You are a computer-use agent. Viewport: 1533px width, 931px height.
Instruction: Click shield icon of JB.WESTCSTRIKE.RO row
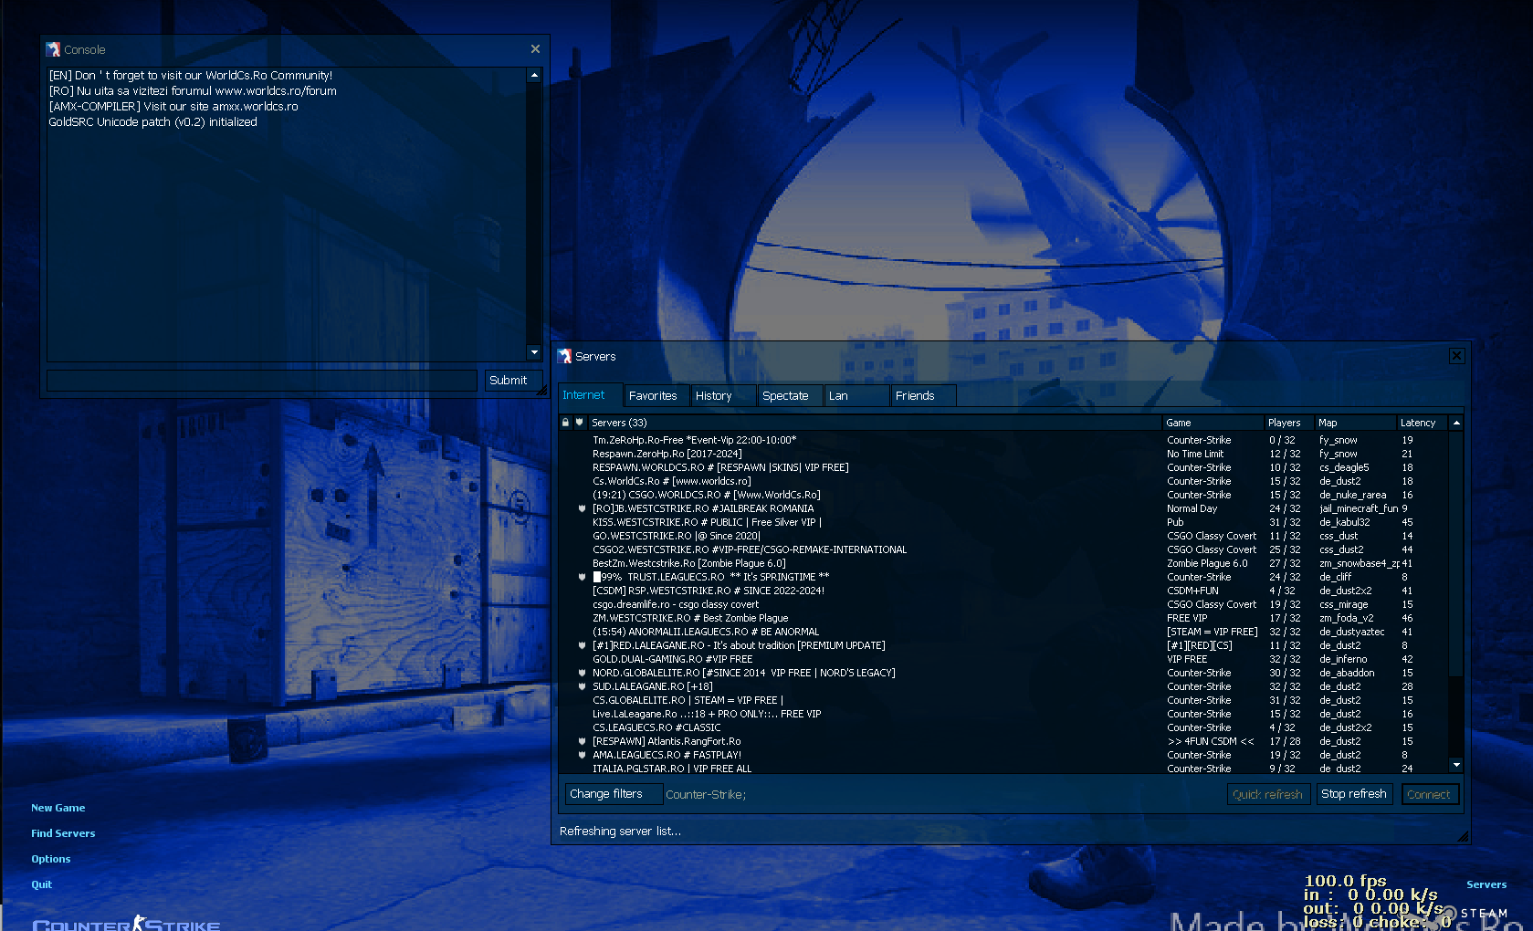tap(582, 508)
